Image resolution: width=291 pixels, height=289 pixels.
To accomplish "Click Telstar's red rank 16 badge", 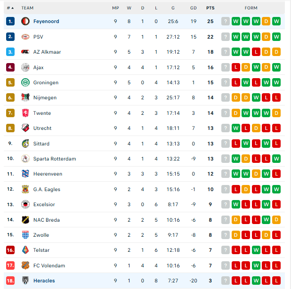I will (10, 250).
